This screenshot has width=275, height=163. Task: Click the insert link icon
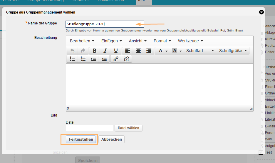click(x=116, y=59)
